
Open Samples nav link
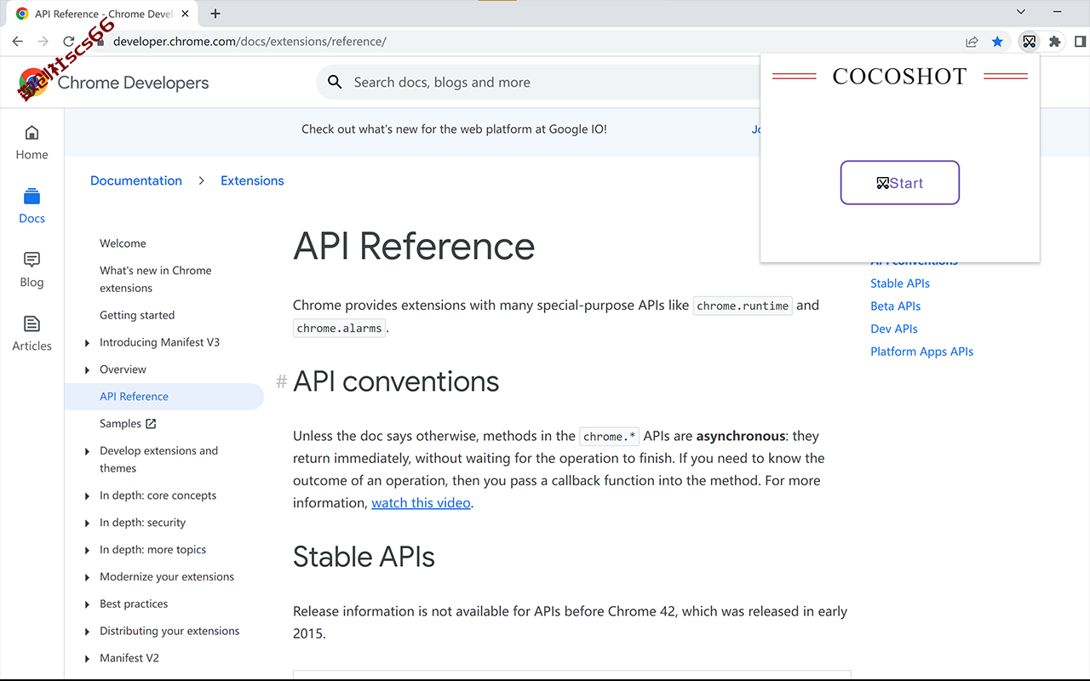120,424
